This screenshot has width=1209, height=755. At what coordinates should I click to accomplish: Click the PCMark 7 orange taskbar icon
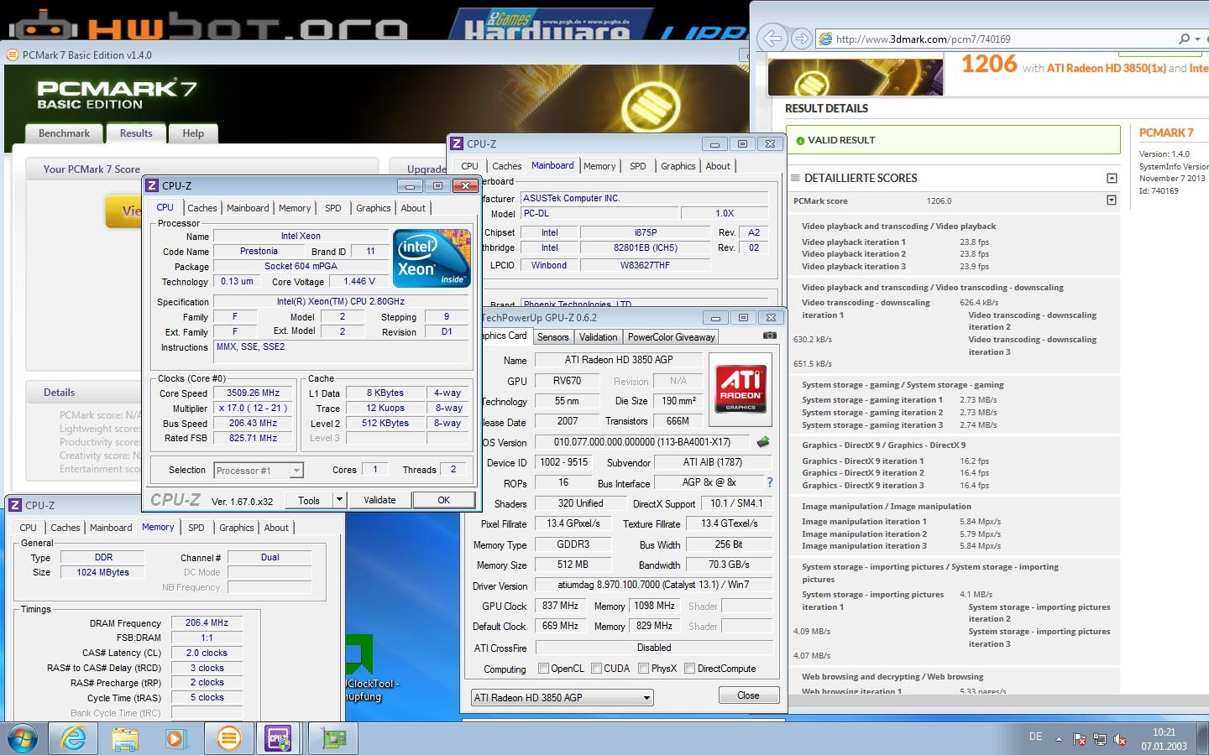(228, 738)
